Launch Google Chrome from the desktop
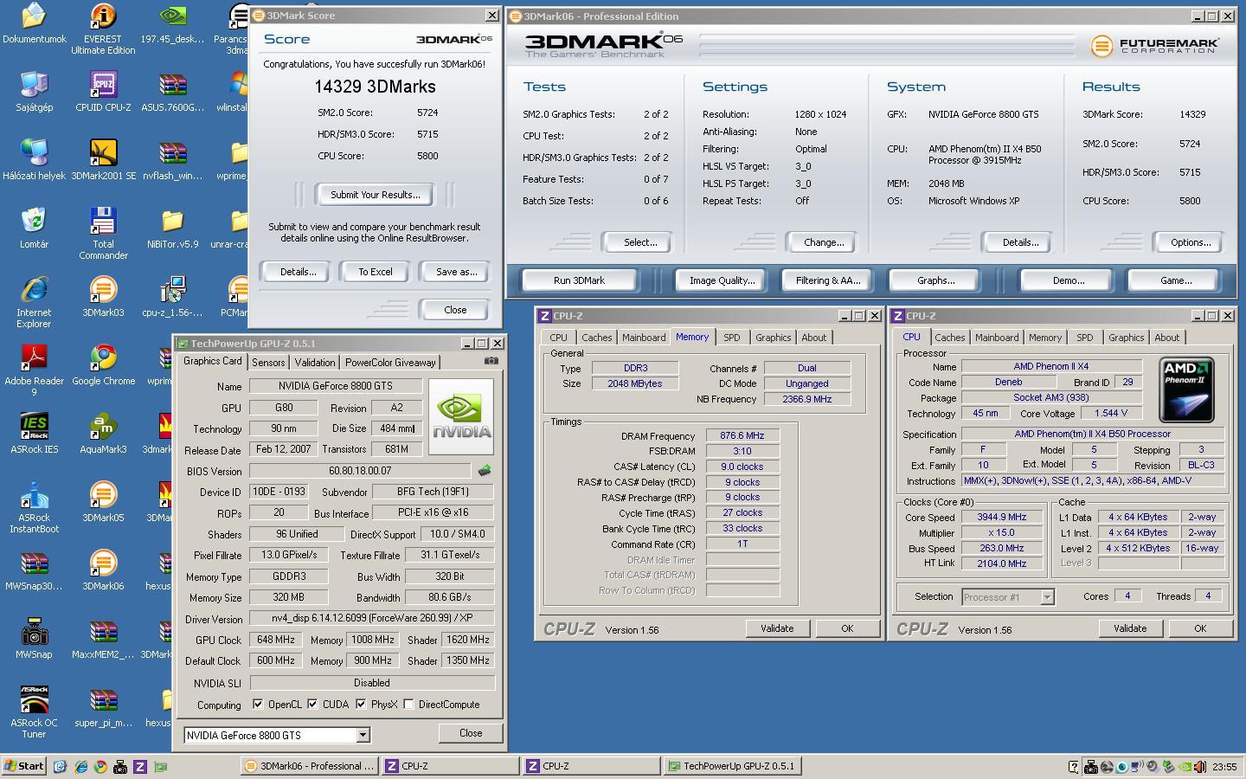 pyautogui.click(x=103, y=365)
